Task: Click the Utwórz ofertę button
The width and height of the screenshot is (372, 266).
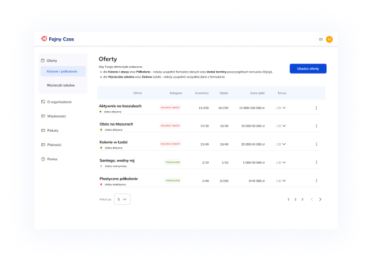Action: (x=308, y=68)
